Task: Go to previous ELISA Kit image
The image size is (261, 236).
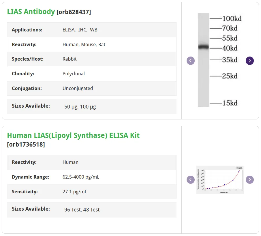Action: pos(190,180)
